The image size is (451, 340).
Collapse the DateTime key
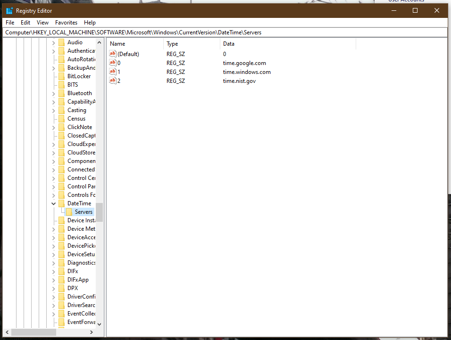click(x=53, y=203)
